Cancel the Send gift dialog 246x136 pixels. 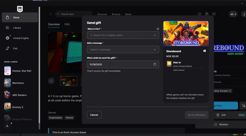pyautogui.click(x=94, y=115)
